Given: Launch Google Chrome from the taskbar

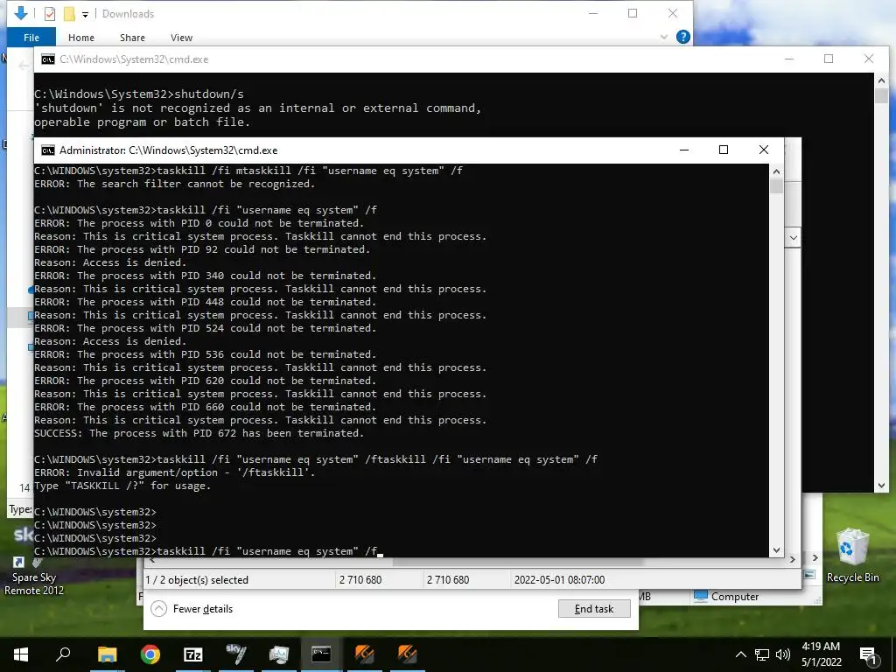Looking at the screenshot, I should coord(150,654).
